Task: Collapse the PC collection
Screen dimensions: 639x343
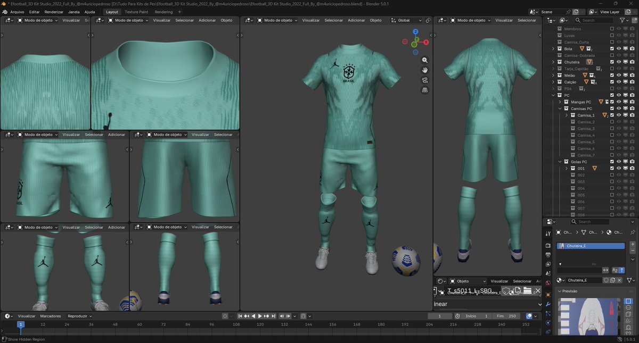Action: click(x=553, y=95)
